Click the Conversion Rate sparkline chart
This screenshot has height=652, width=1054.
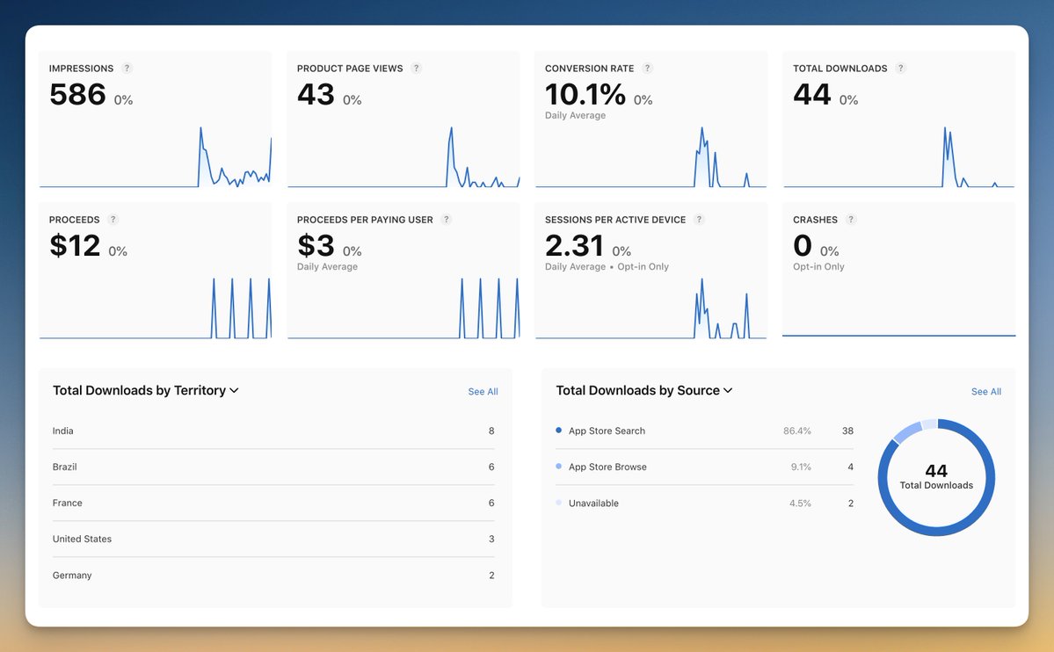pyautogui.click(x=651, y=156)
